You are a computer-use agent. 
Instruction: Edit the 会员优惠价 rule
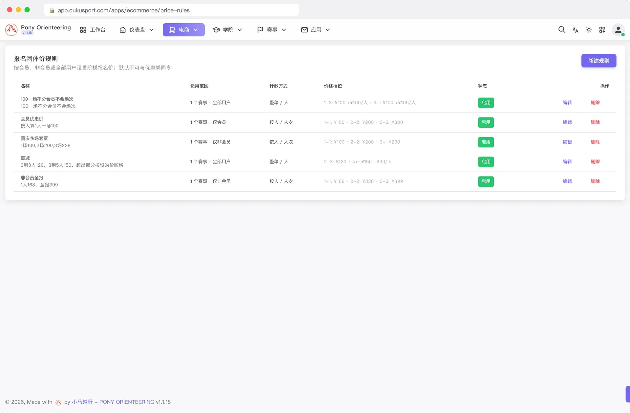[x=567, y=122]
